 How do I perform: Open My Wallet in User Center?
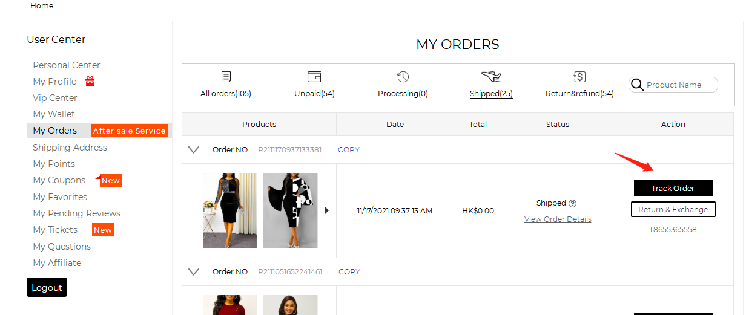(x=54, y=114)
